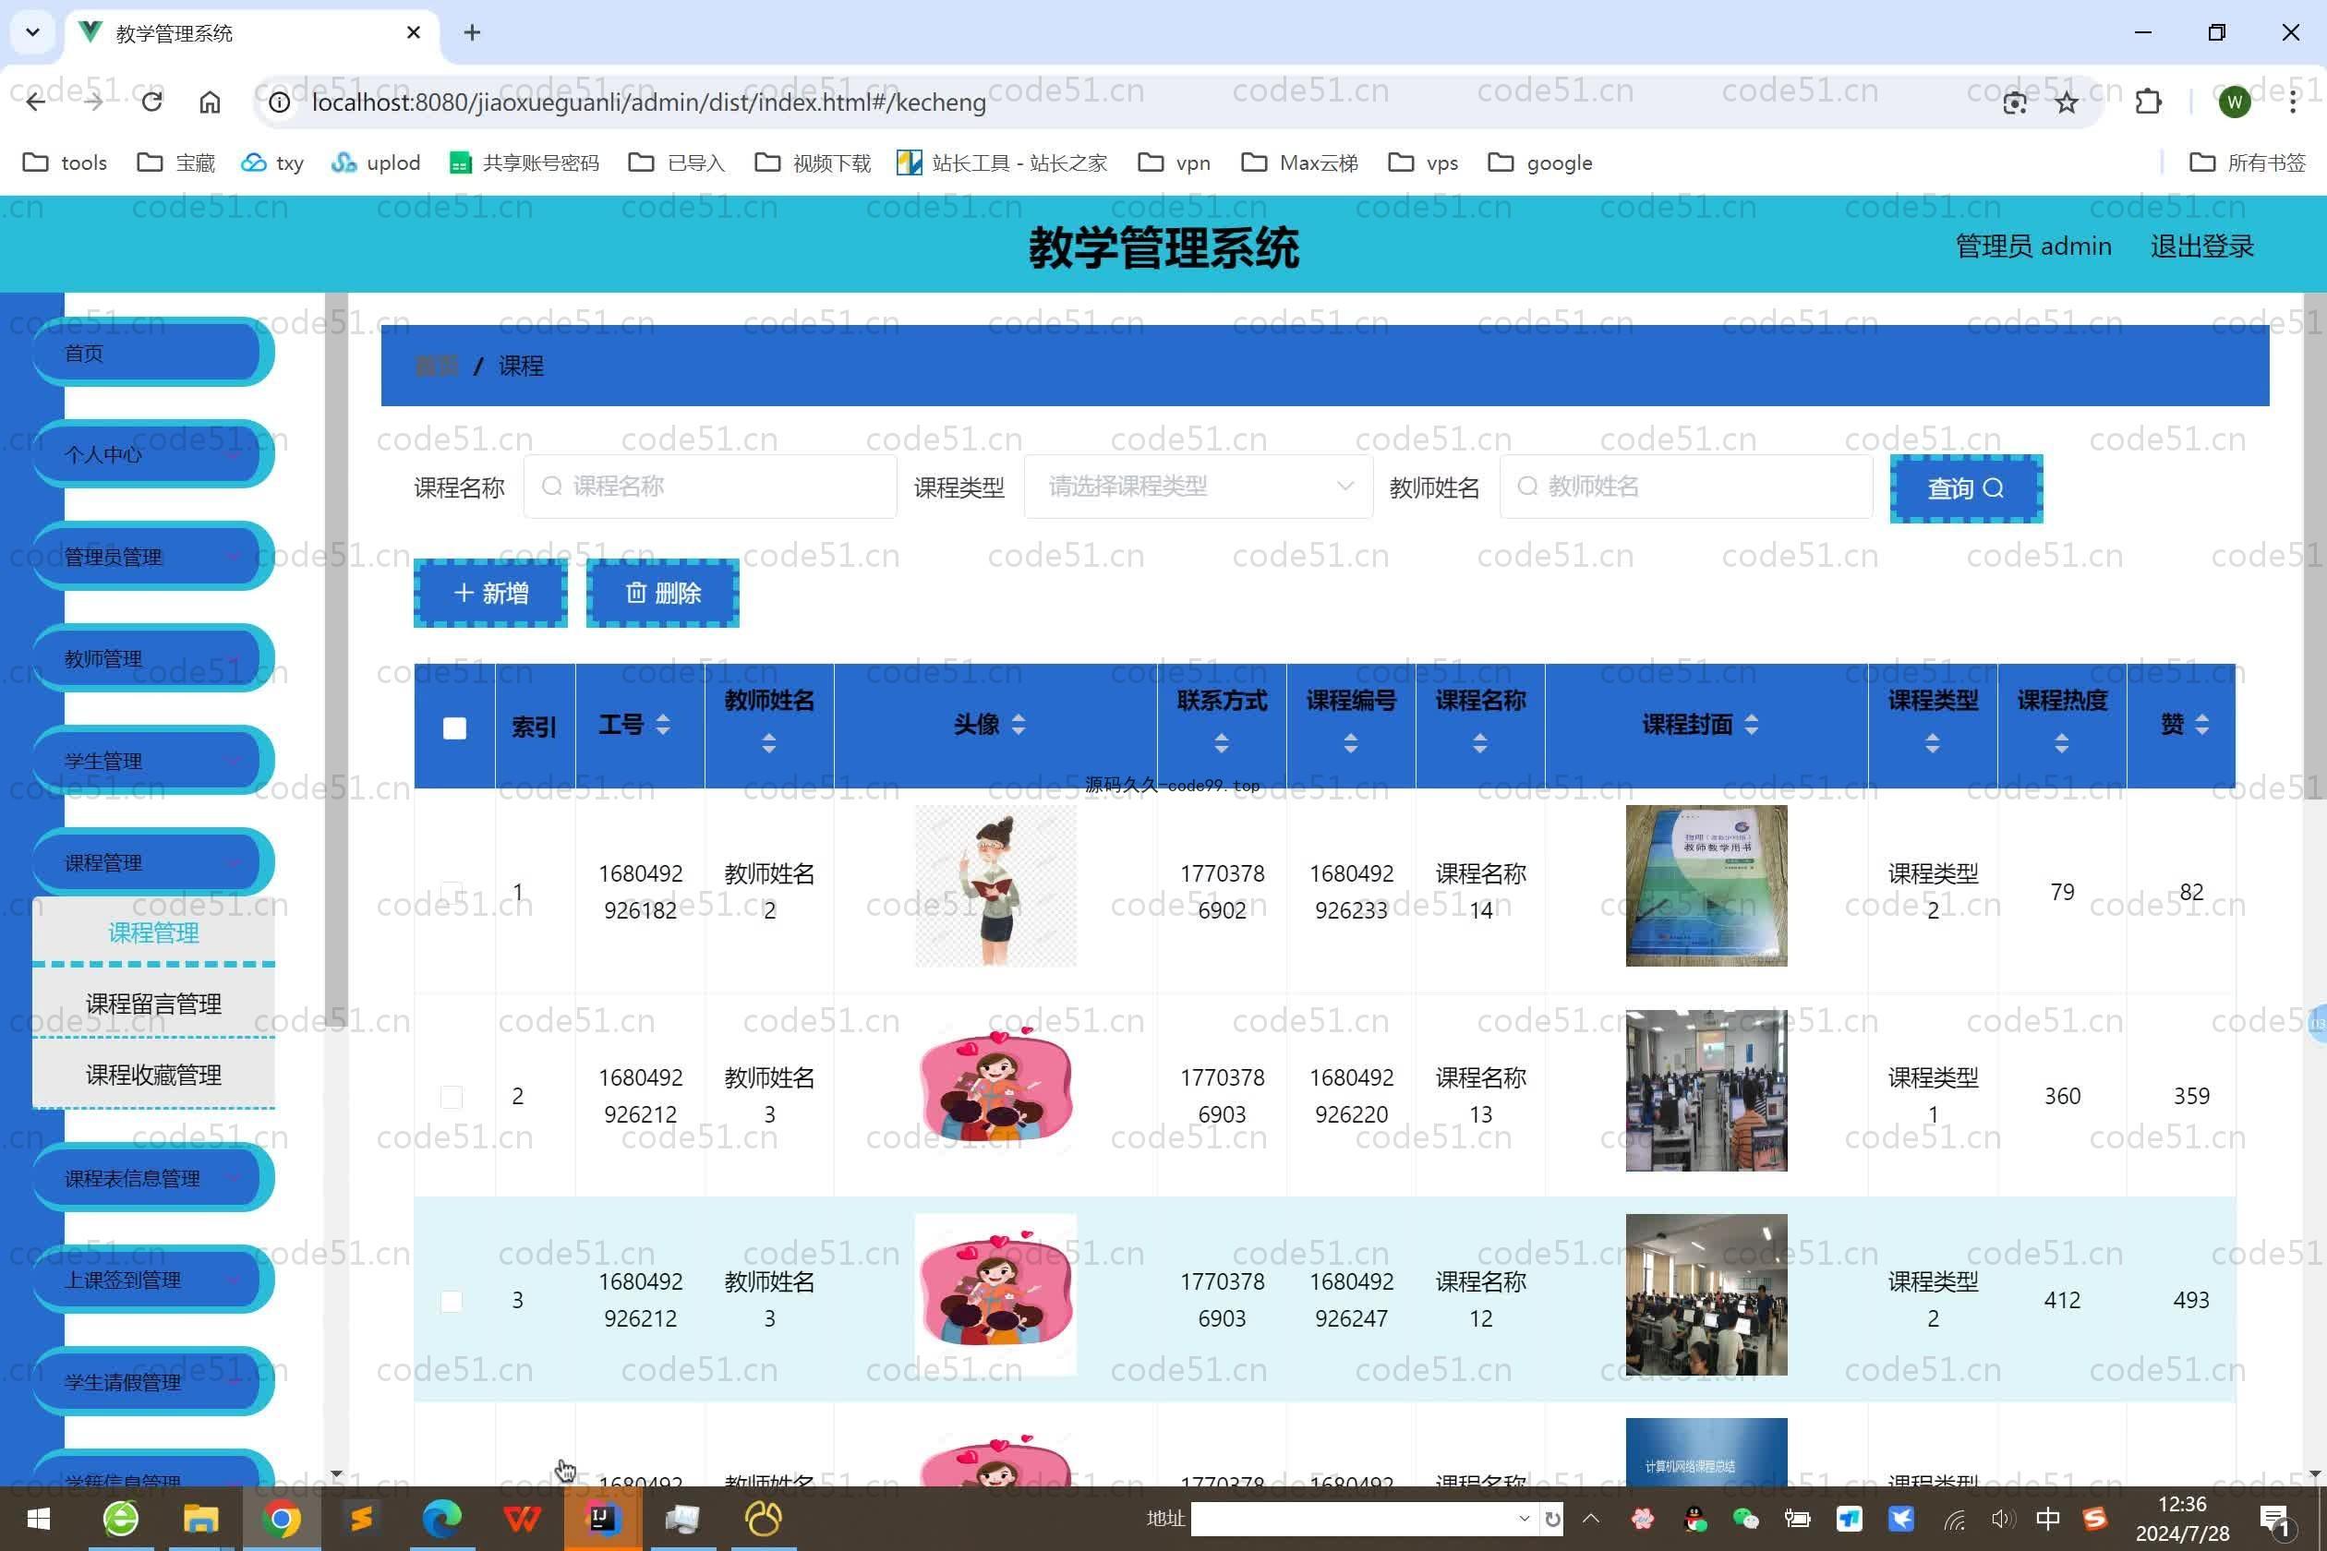Open the txy cloud bookmark
The width and height of the screenshot is (2327, 1551).
(x=272, y=162)
